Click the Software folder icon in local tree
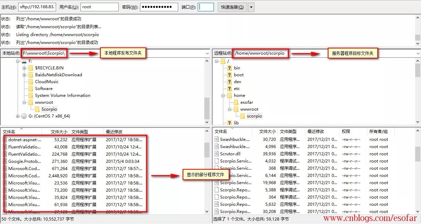 [30, 88]
